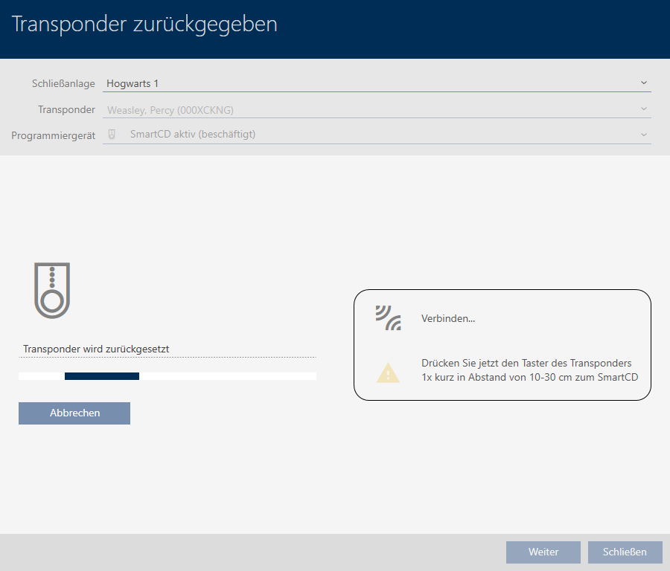Click the Verbinden... status text
Screen dimensions: 670x571
click(447, 319)
